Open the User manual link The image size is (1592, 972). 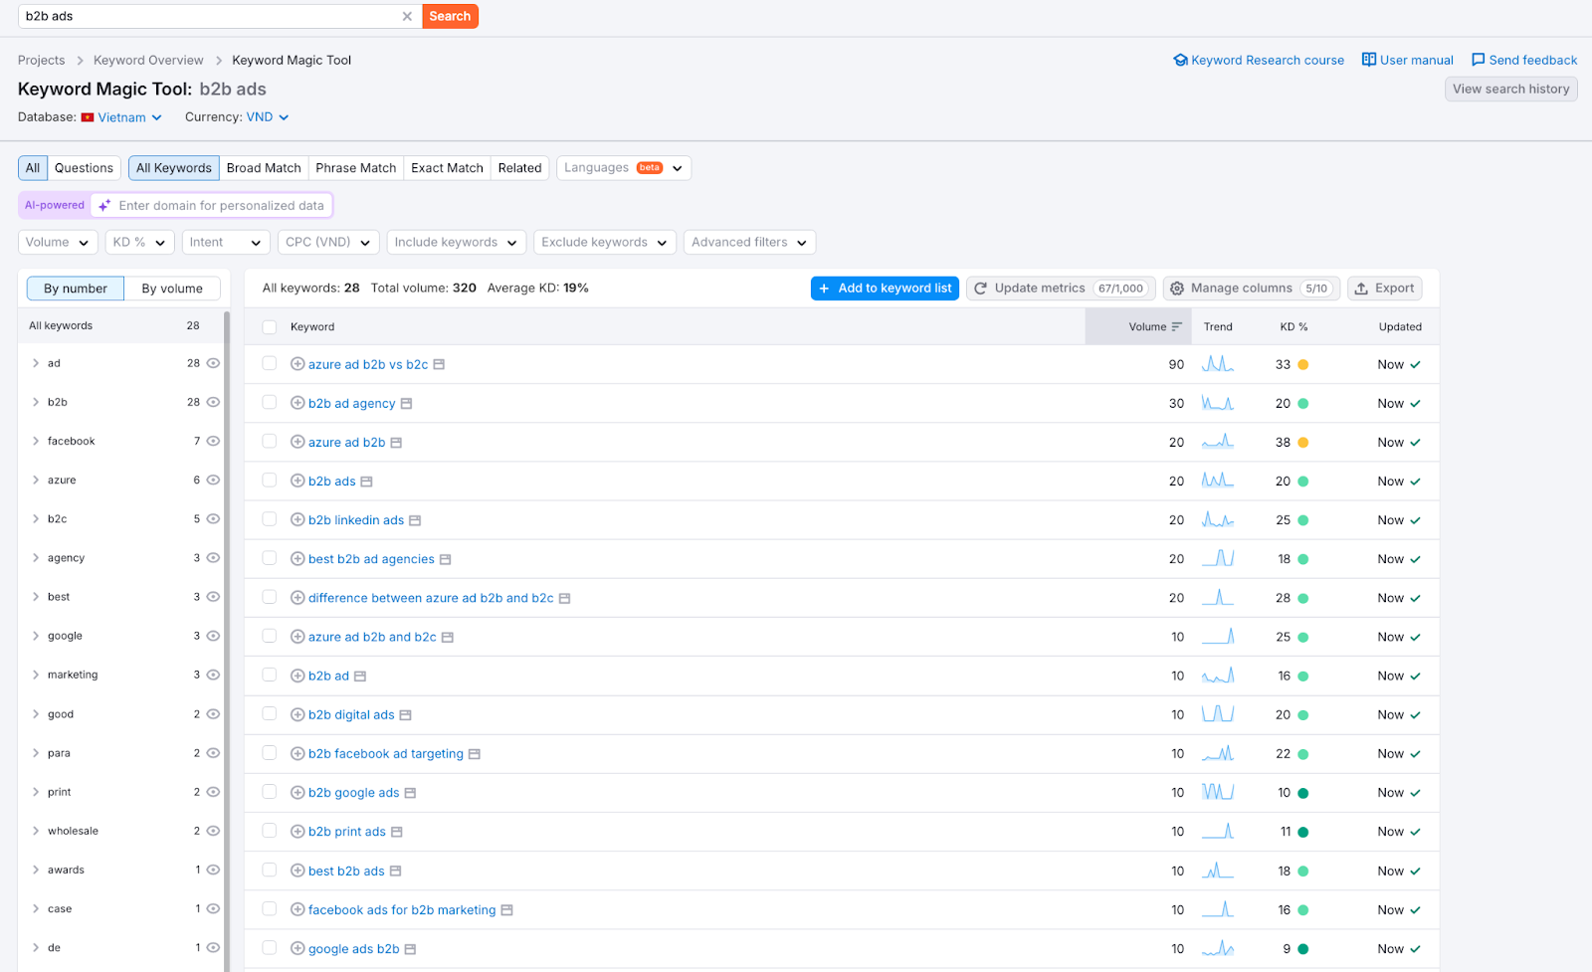(1408, 60)
